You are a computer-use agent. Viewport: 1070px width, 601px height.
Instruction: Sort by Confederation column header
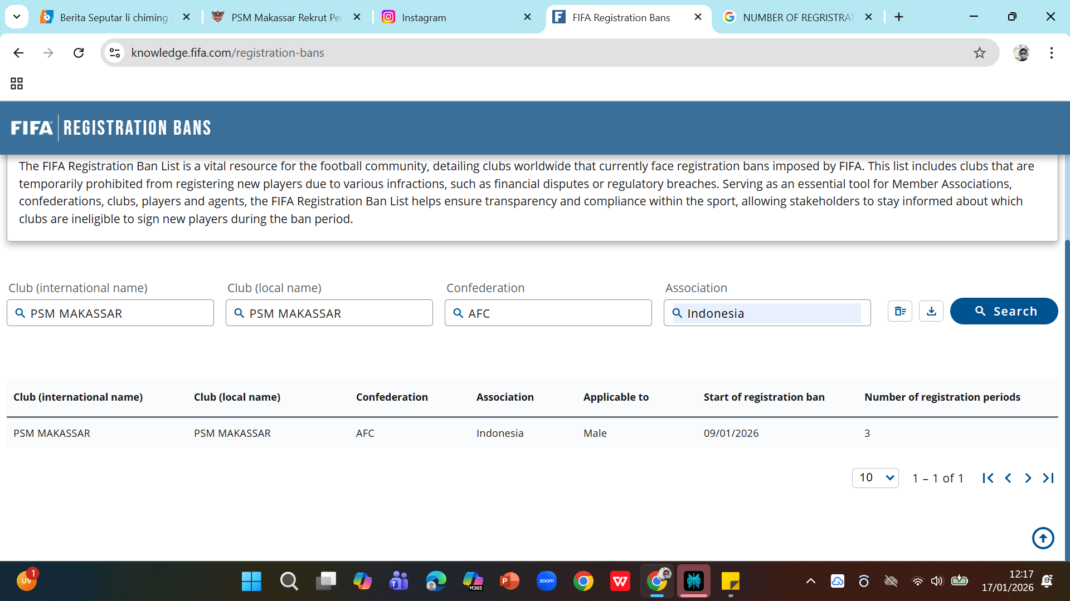pos(392,397)
